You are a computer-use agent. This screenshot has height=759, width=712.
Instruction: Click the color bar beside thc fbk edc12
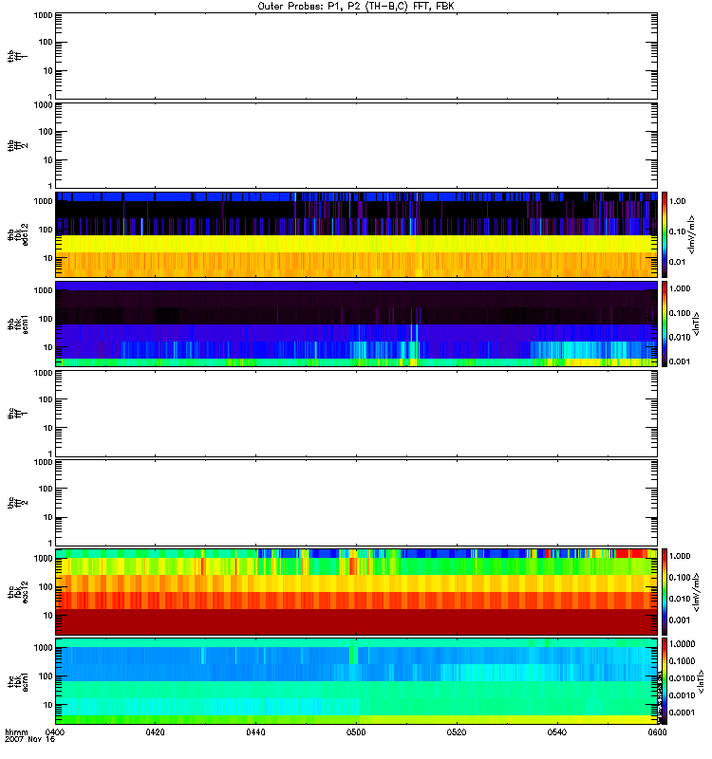click(x=665, y=591)
